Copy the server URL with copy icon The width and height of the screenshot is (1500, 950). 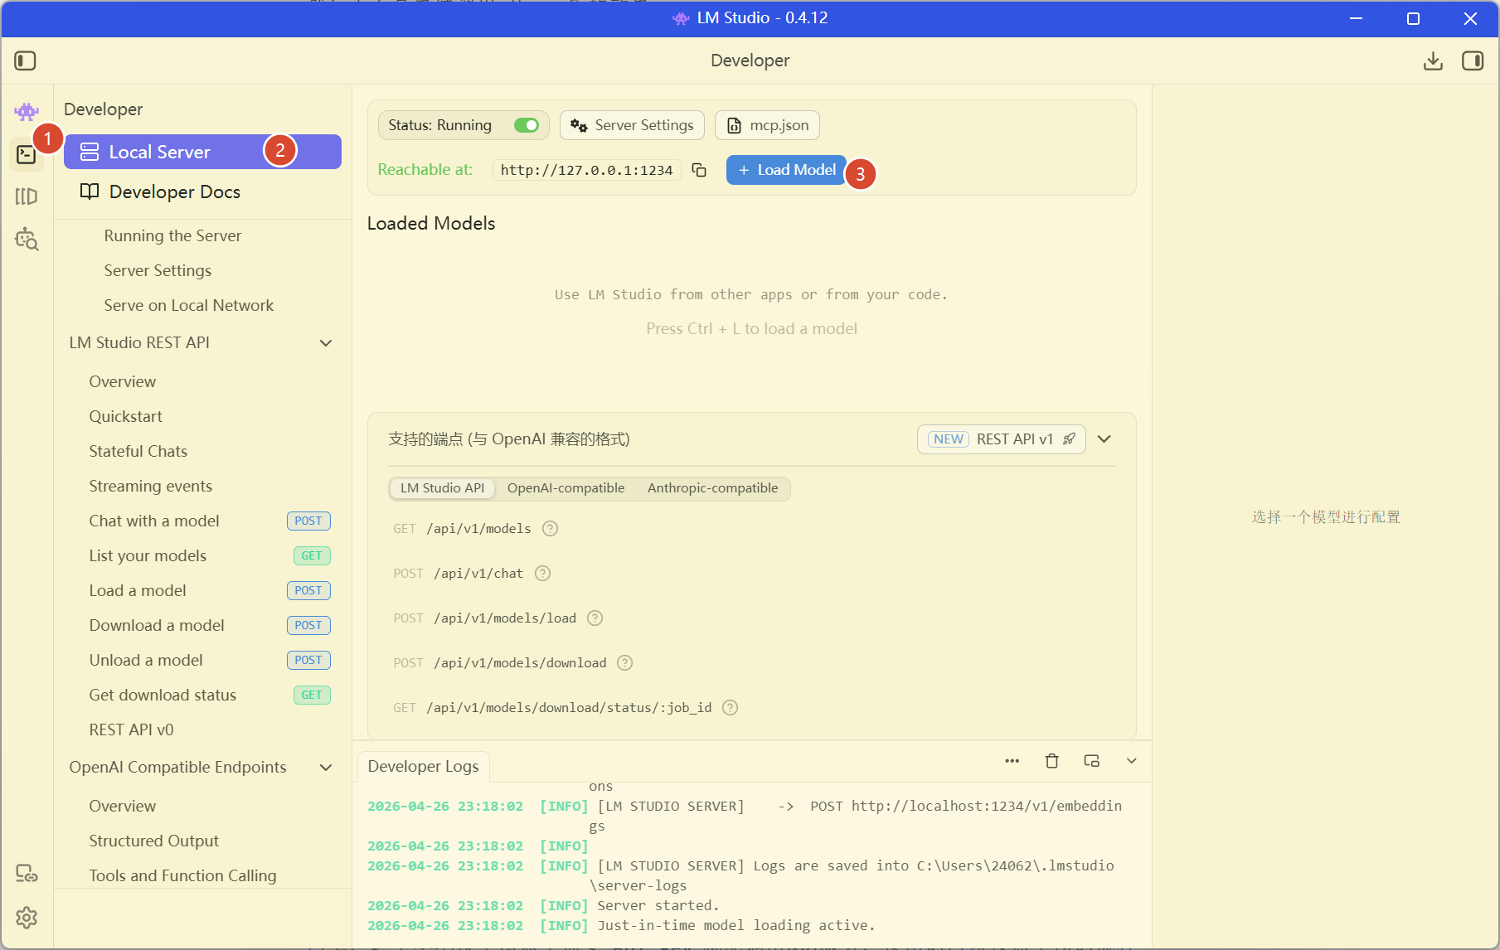699,170
